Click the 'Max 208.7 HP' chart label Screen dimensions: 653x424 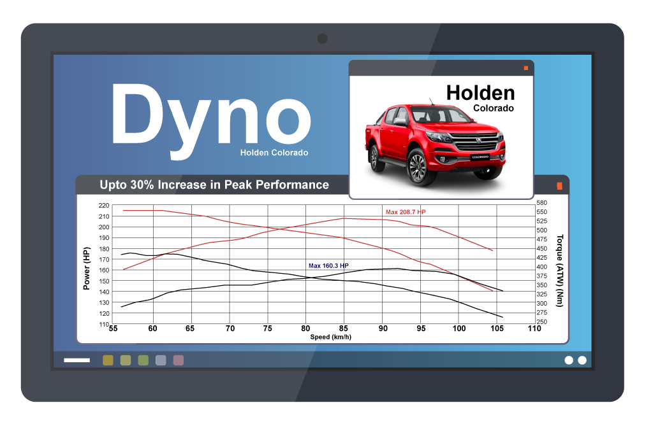pos(406,211)
